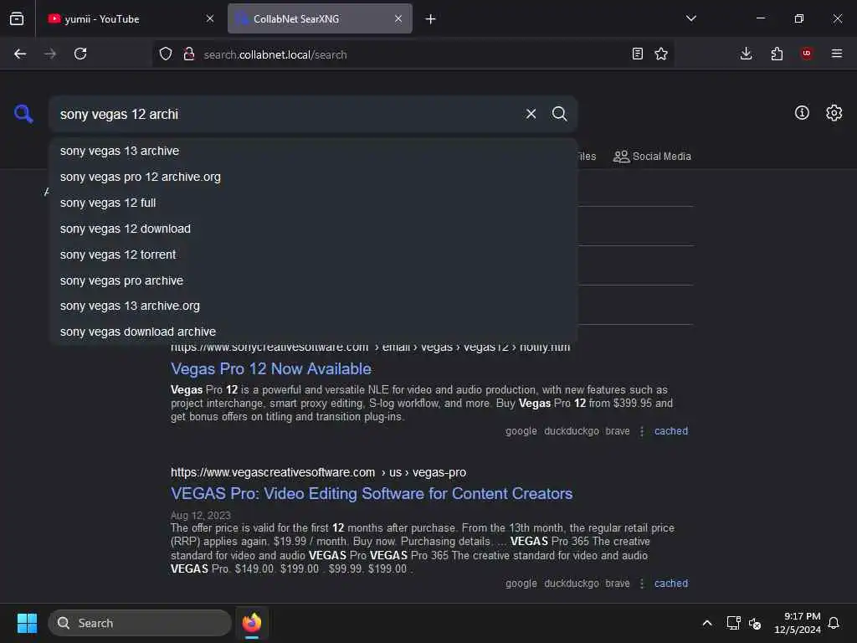Submit search with magnifier button

[559, 114]
